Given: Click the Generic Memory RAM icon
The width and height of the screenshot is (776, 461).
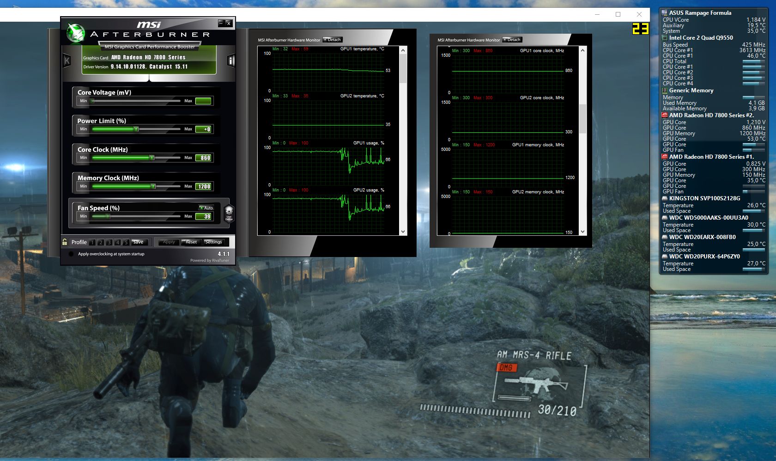Looking at the screenshot, I should 665,90.
